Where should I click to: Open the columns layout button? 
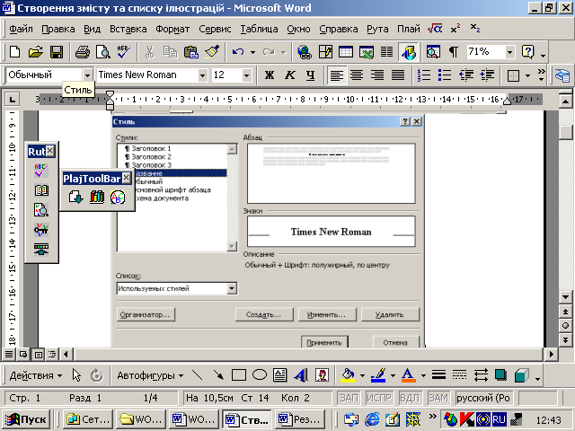(386, 52)
